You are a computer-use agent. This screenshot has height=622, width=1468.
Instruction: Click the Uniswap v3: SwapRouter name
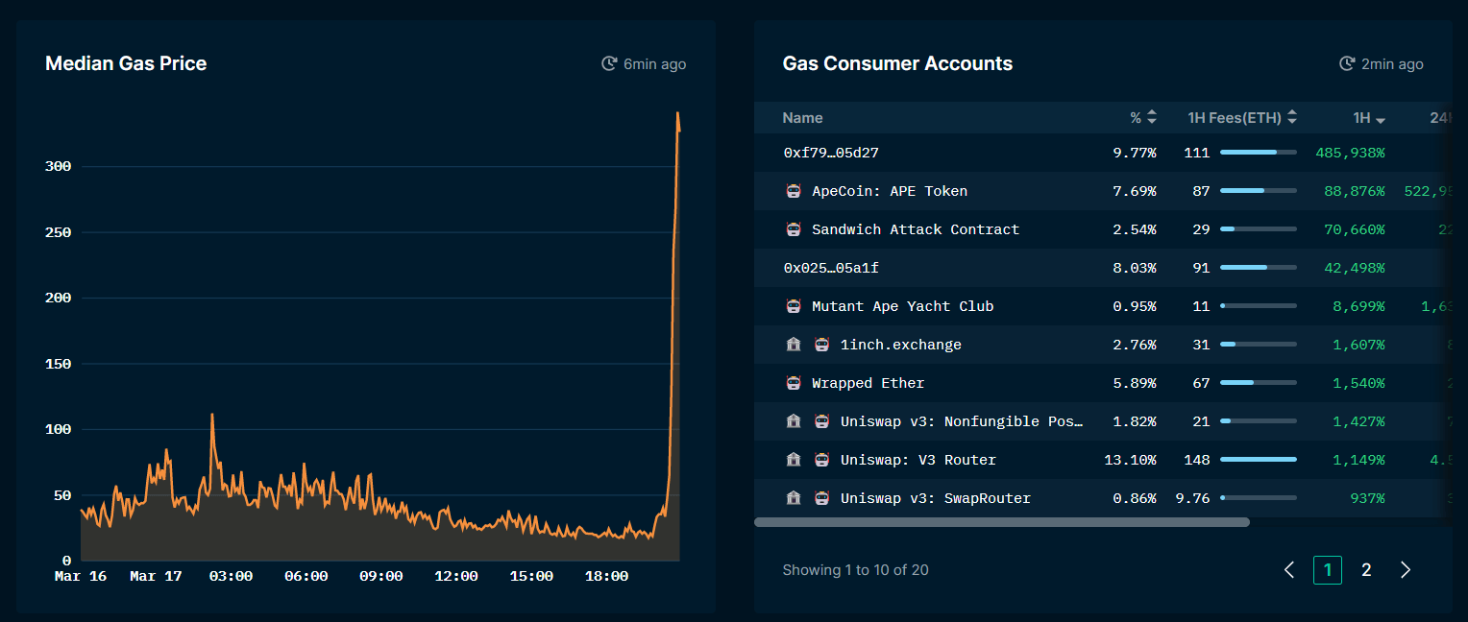tap(935, 498)
